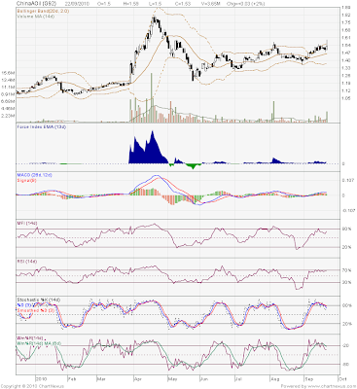Click the 2010 year axis label
Viewport: 357px width, 389px height.
pyautogui.click(x=41, y=378)
